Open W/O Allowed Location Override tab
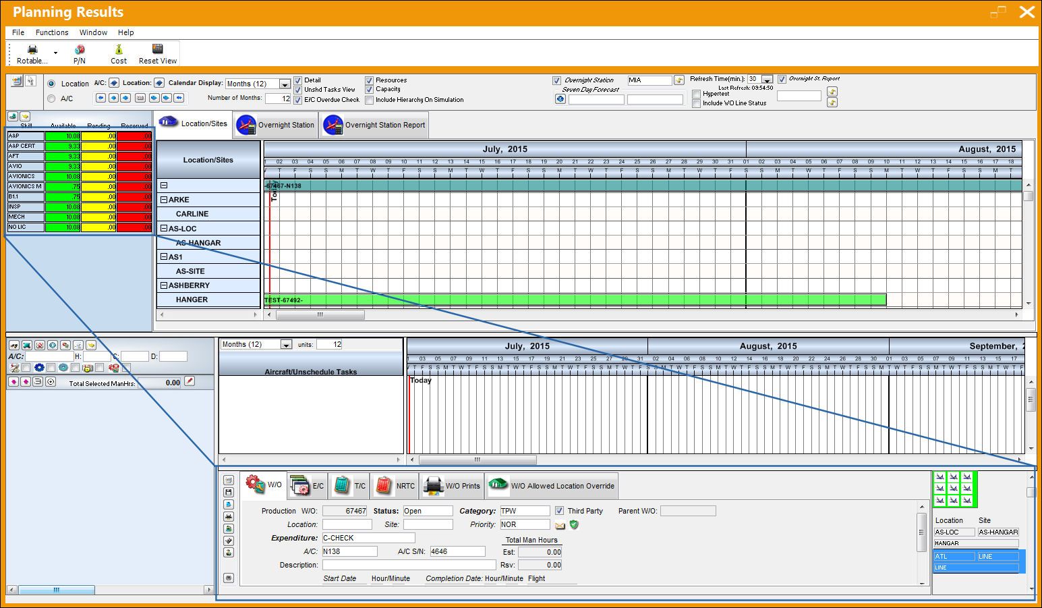 [x=551, y=485]
